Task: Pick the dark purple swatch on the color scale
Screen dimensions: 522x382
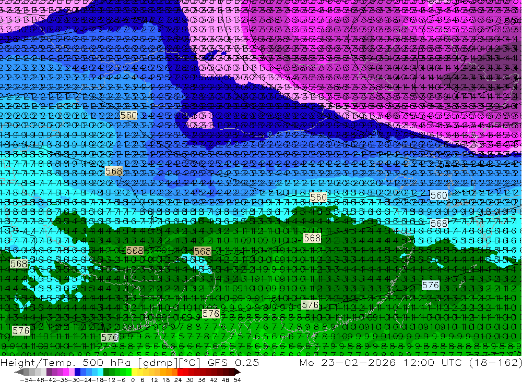Action: tap(49, 372)
